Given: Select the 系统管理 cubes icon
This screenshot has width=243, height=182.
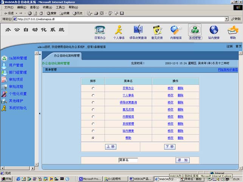Looking at the screenshot, I should tap(195, 30).
